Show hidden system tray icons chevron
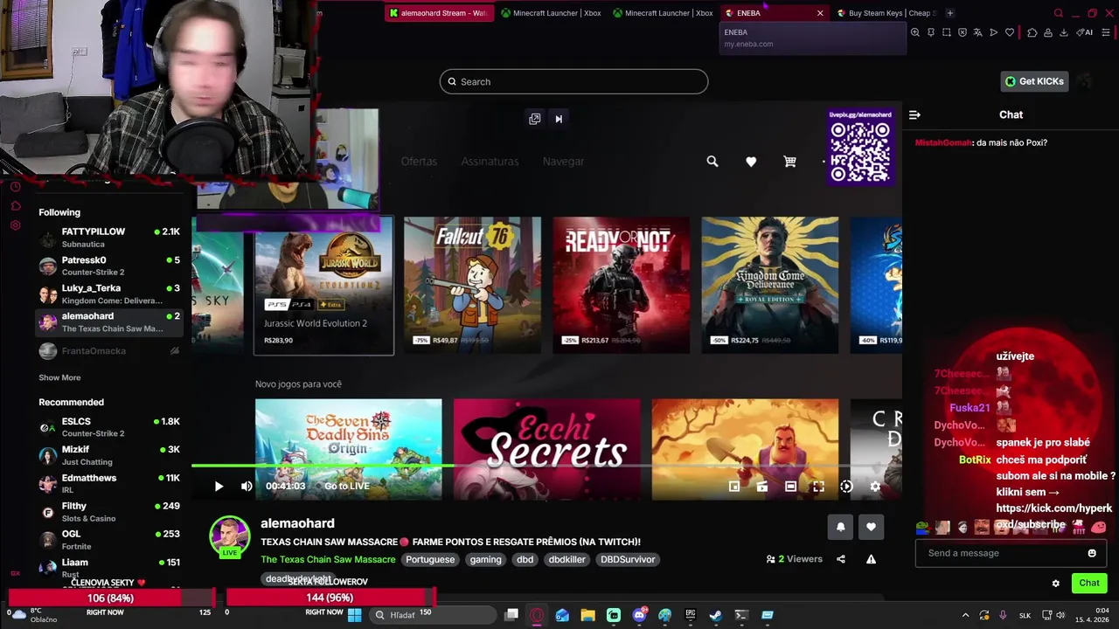Viewport: 1119px width, 629px height. (x=965, y=615)
